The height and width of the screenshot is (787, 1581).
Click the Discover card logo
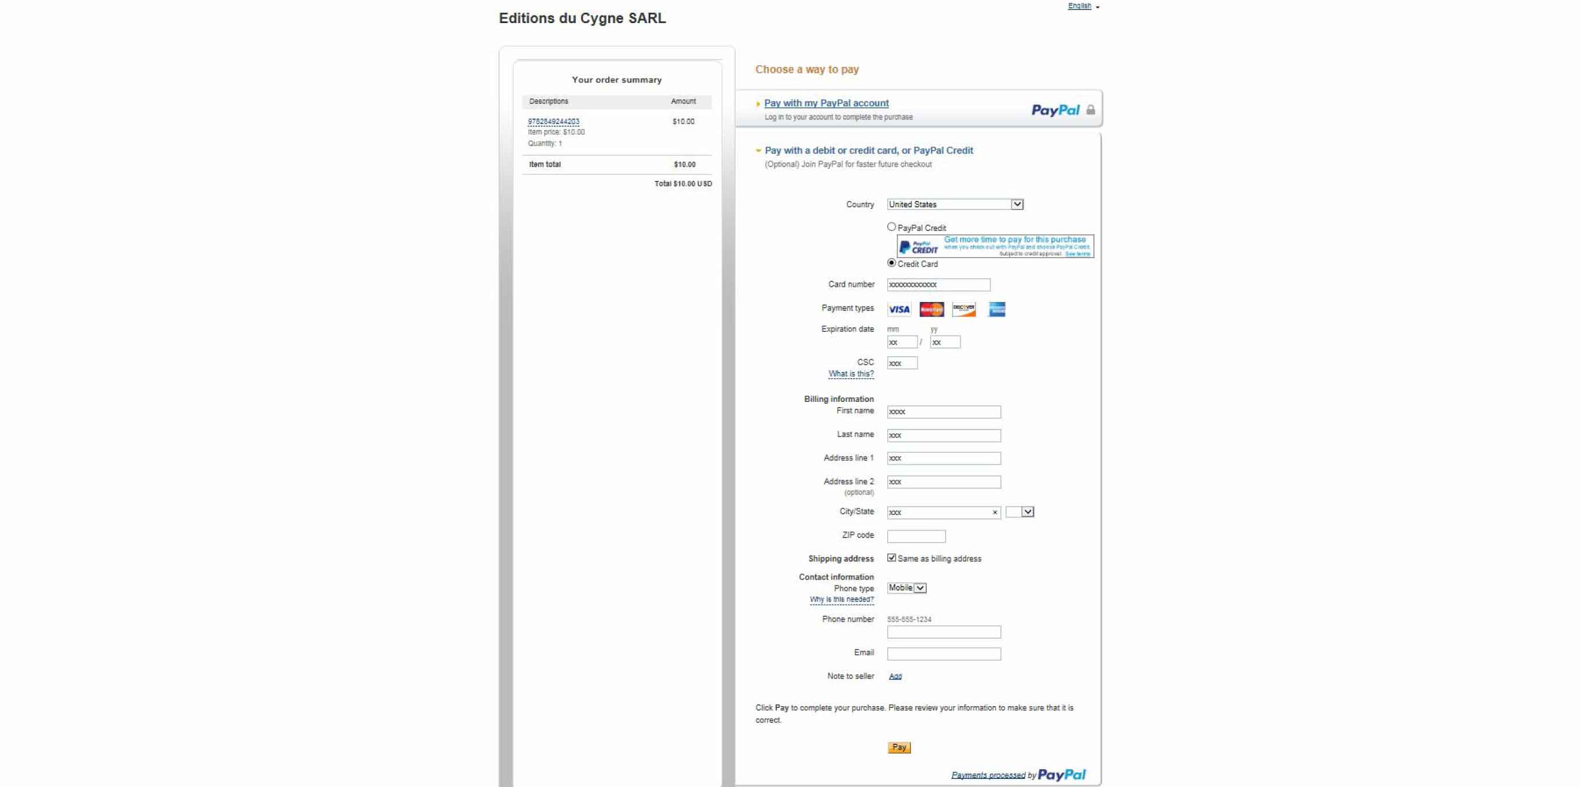(x=964, y=309)
